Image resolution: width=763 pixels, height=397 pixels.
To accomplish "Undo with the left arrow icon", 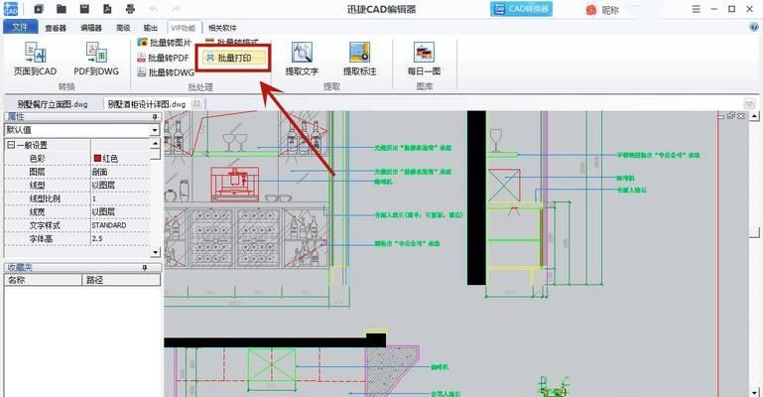I will [153, 9].
